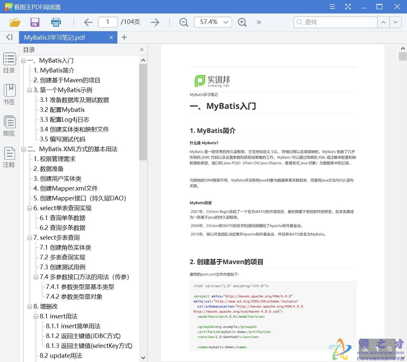The width and height of the screenshot is (407, 362).
Task: Collapse the 8. 增删改 node
Action: click(x=30, y=307)
